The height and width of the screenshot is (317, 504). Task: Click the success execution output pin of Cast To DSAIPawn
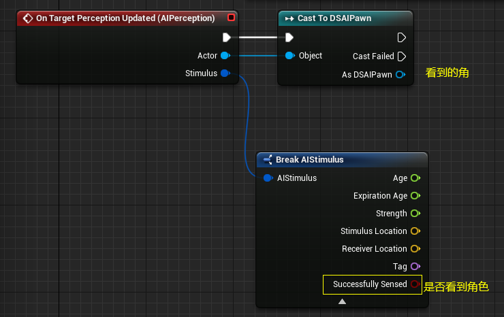tap(401, 37)
